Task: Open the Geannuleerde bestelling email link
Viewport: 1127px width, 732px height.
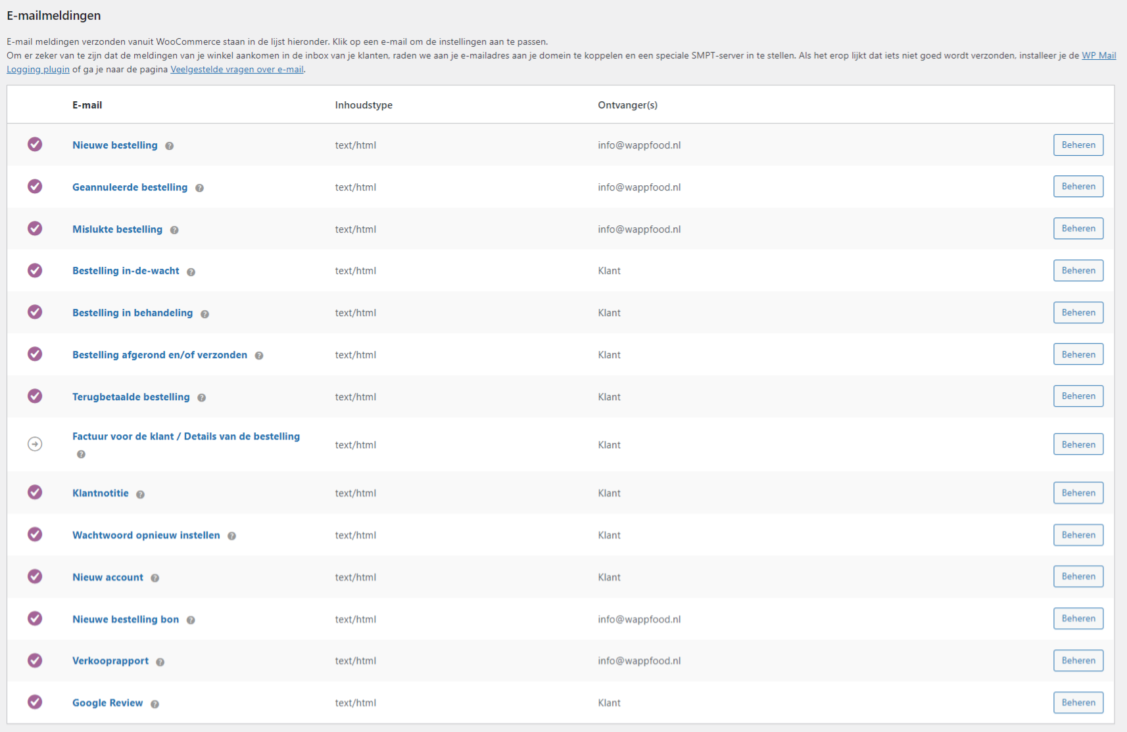Action: 130,187
